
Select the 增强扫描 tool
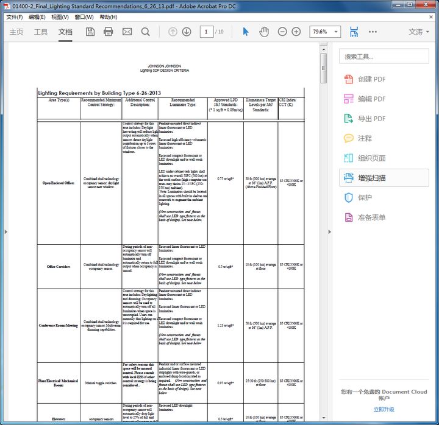384,178
